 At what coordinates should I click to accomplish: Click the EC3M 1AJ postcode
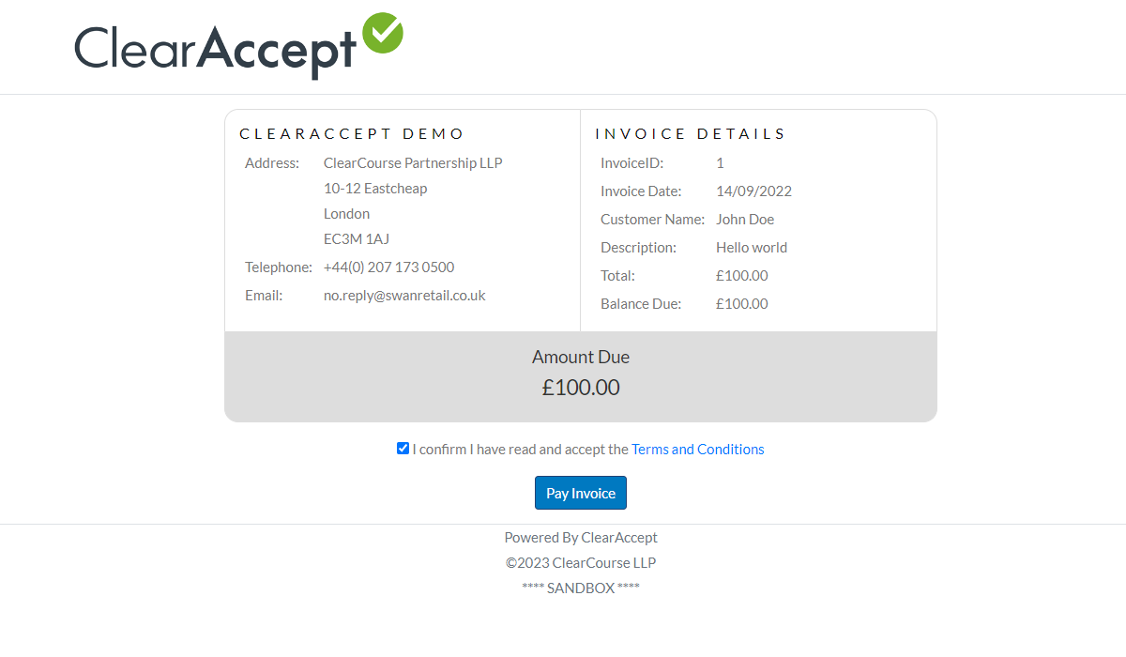click(x=357, y=239)
